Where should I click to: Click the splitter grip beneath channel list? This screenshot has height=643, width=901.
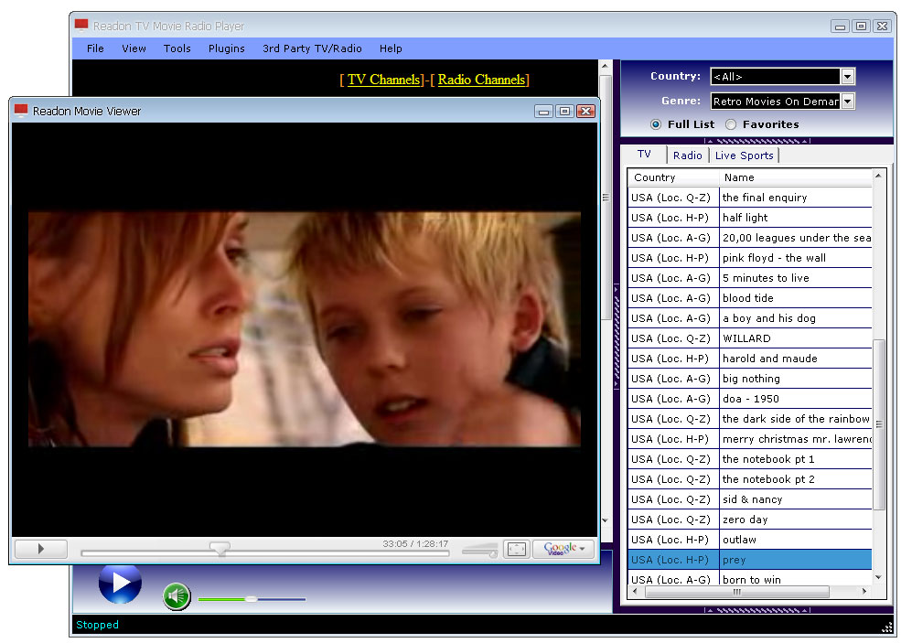click(757, 610)
